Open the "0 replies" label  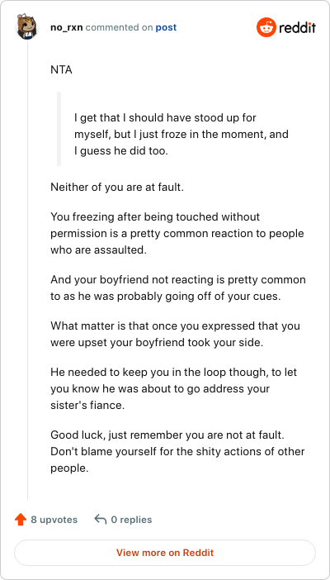pos(131,520)
